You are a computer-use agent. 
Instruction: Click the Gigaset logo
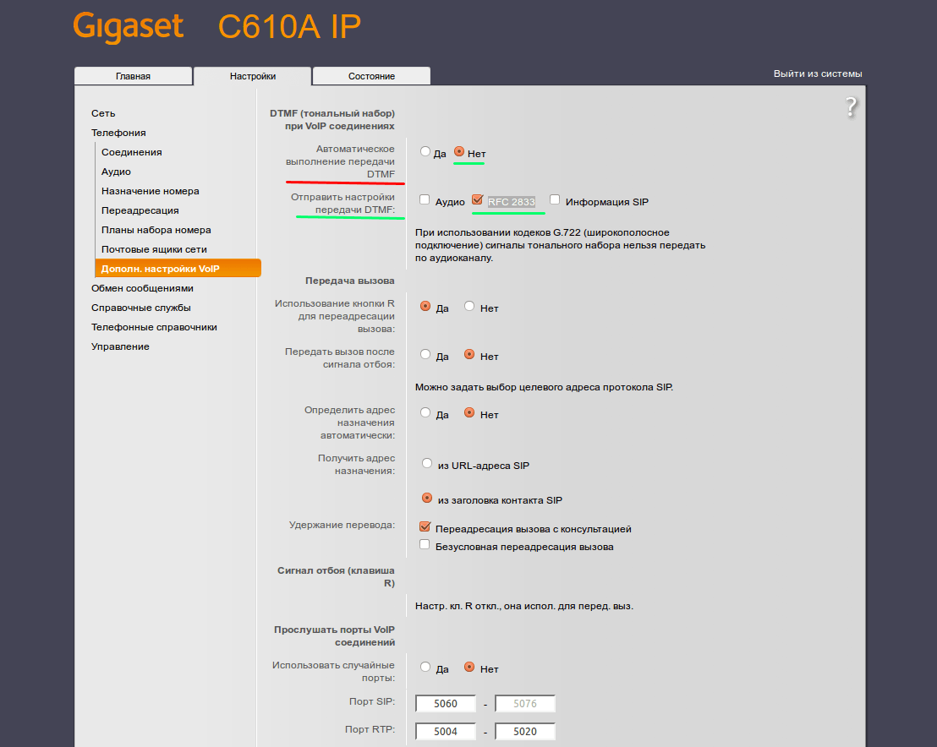pyautogui.click(x=128, y=28)
